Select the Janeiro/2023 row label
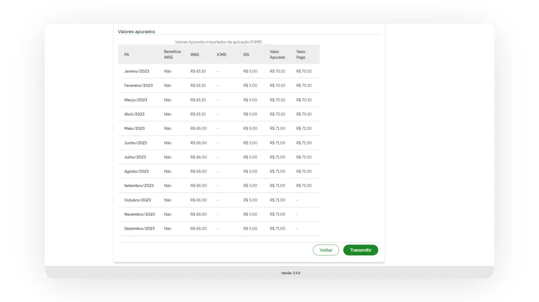This screenshot has height=302, width=539. [x=137, y=71]
